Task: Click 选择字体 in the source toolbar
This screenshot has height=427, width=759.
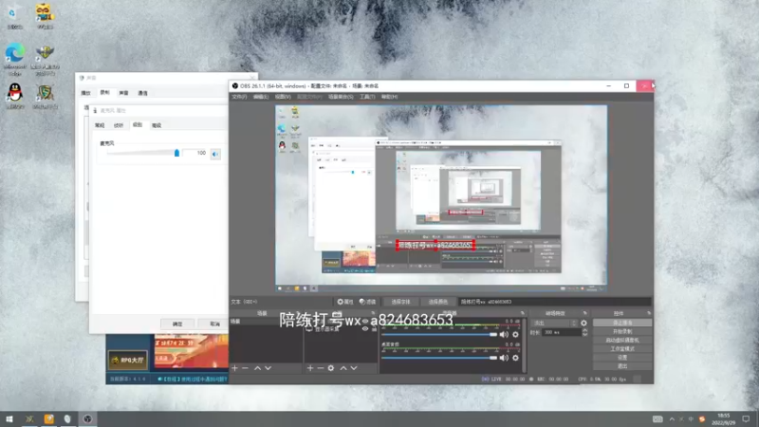Action: point(400,302)
